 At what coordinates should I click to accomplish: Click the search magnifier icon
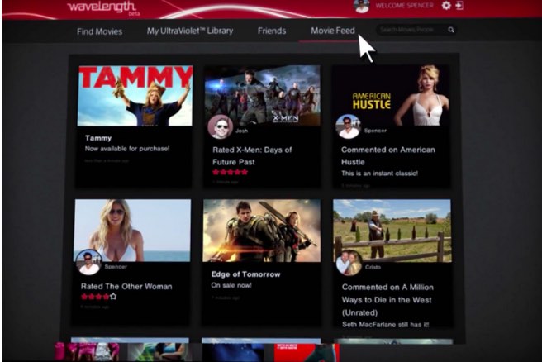pyautogui.click(x=451, y=30)
